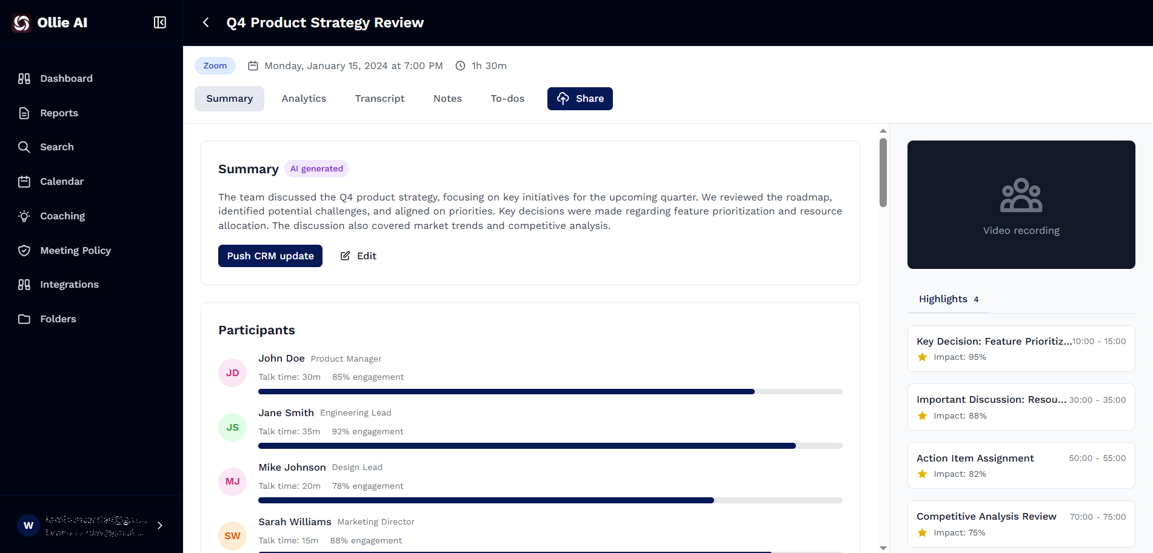Image resolution: width=1153 pixels, height=553 pixels.
Task: Collapse the sidebar using the panel icon
Action: click(160, 22)
